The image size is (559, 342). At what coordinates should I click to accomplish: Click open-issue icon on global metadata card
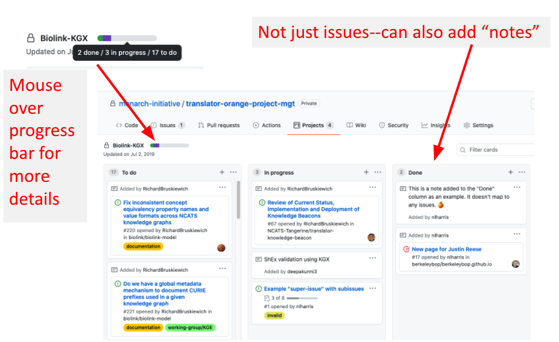pos(118,284)
